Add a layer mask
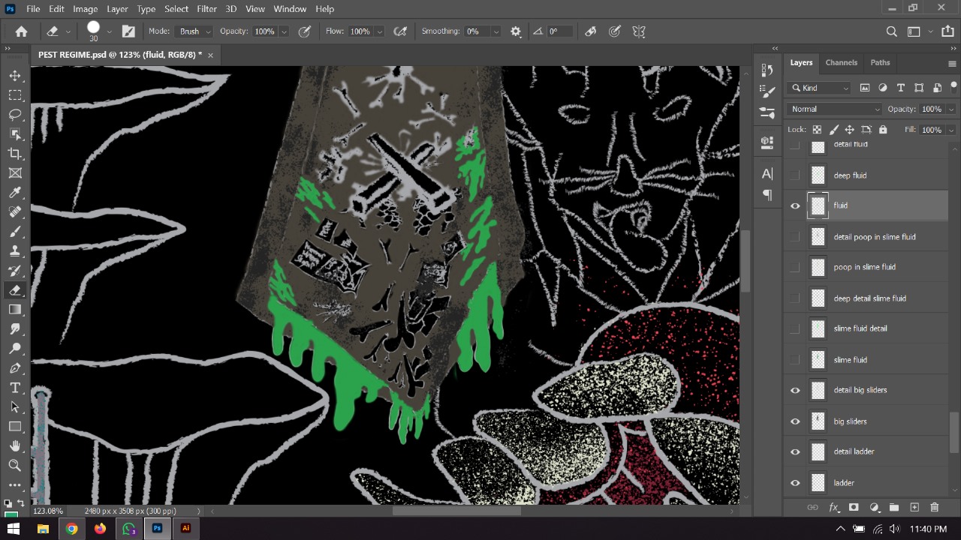This screenshot has width=961, height=540. 854,508
